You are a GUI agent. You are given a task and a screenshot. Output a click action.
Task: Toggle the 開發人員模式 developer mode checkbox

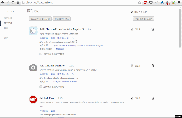[132, 12]
